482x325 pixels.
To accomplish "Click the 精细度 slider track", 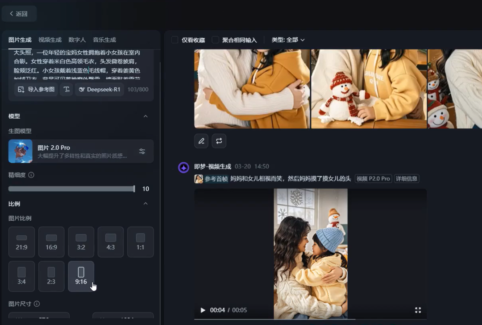I will click(71, 189).
